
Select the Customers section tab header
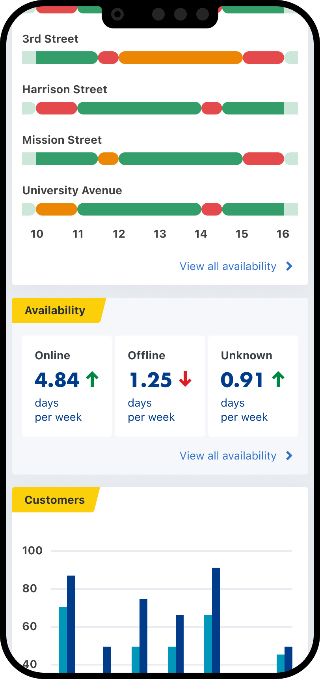[x=55, y=500]
